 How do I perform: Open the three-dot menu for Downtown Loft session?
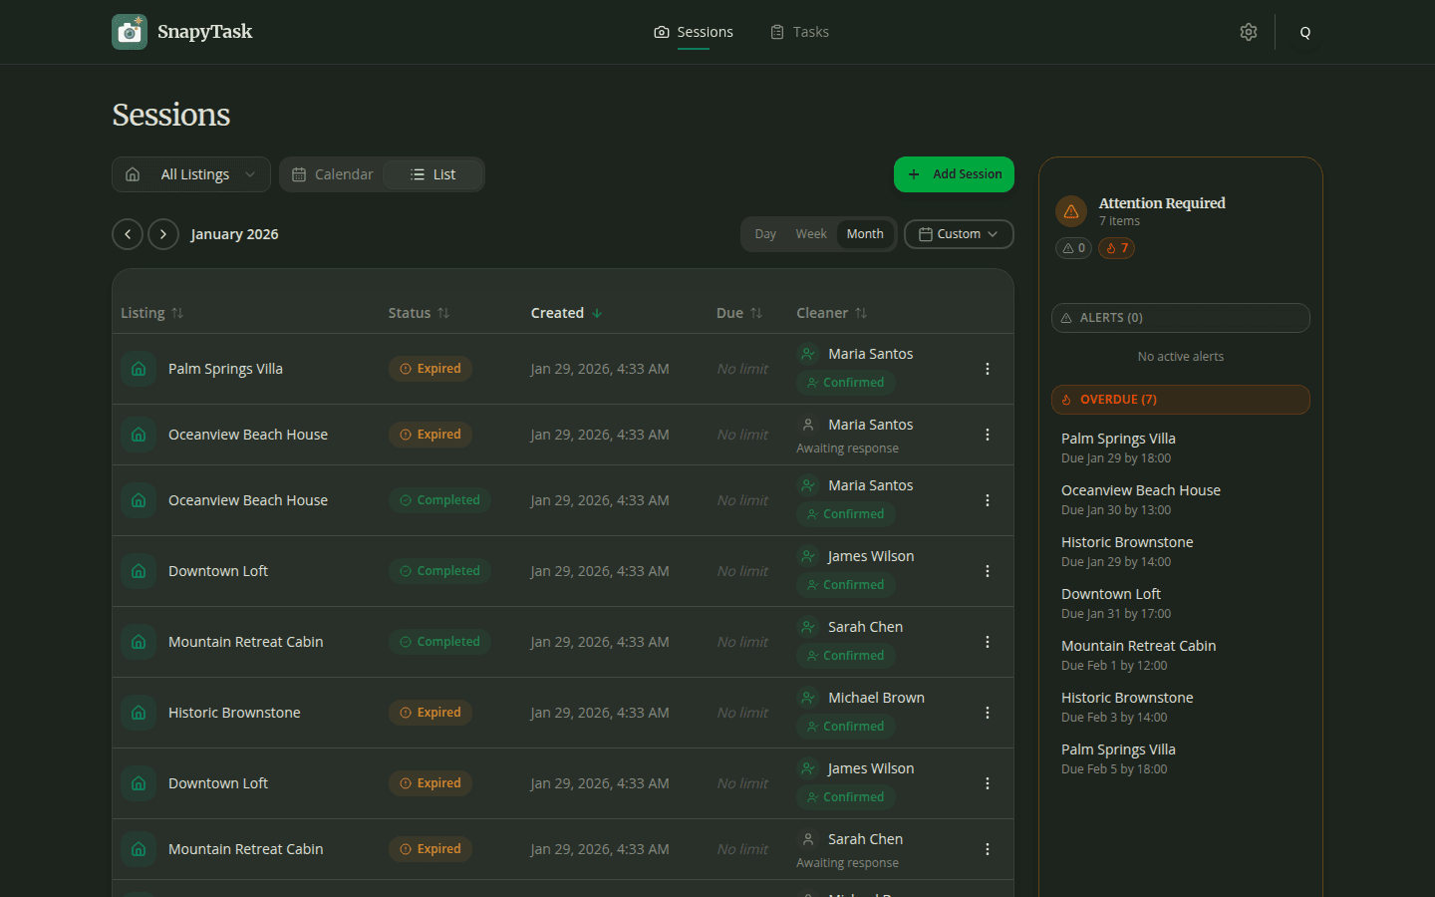tap(988, 571)
